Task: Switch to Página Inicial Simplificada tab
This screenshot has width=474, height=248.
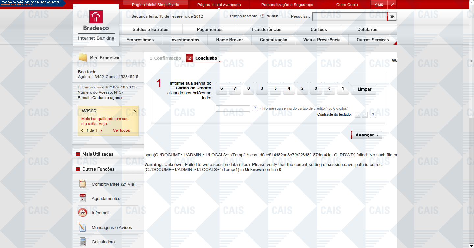Action: pyautogui.click(x=155, y=5)
